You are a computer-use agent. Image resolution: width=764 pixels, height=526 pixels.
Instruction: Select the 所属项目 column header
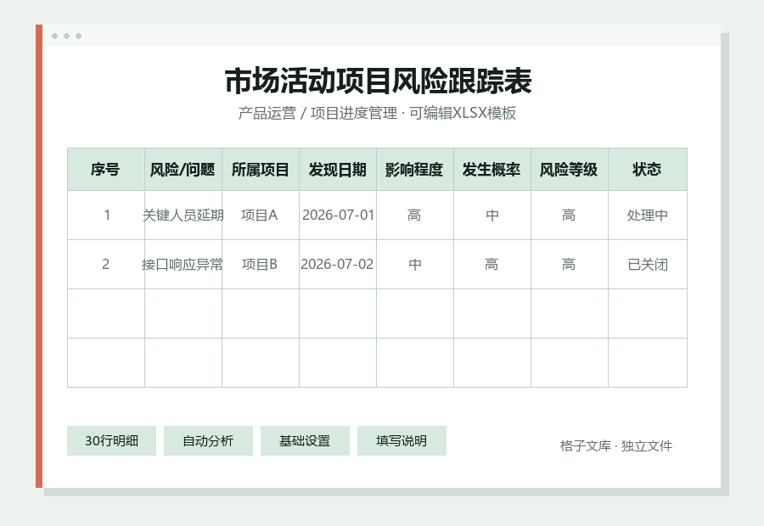[x=261, y=170]
